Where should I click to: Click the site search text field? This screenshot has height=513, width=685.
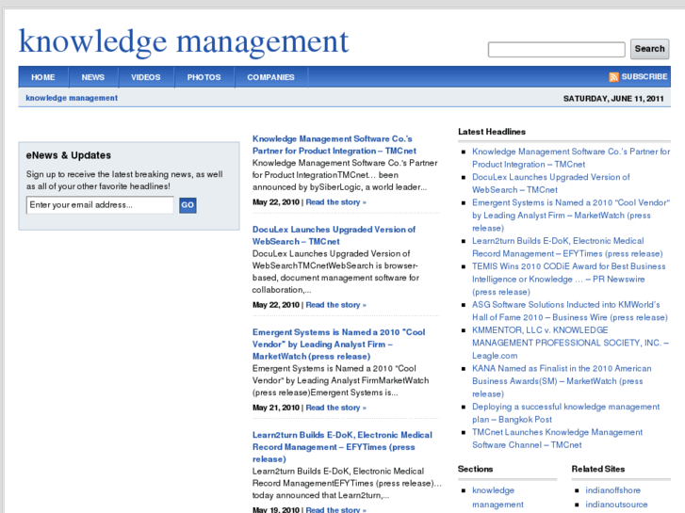tap(557, 49)
